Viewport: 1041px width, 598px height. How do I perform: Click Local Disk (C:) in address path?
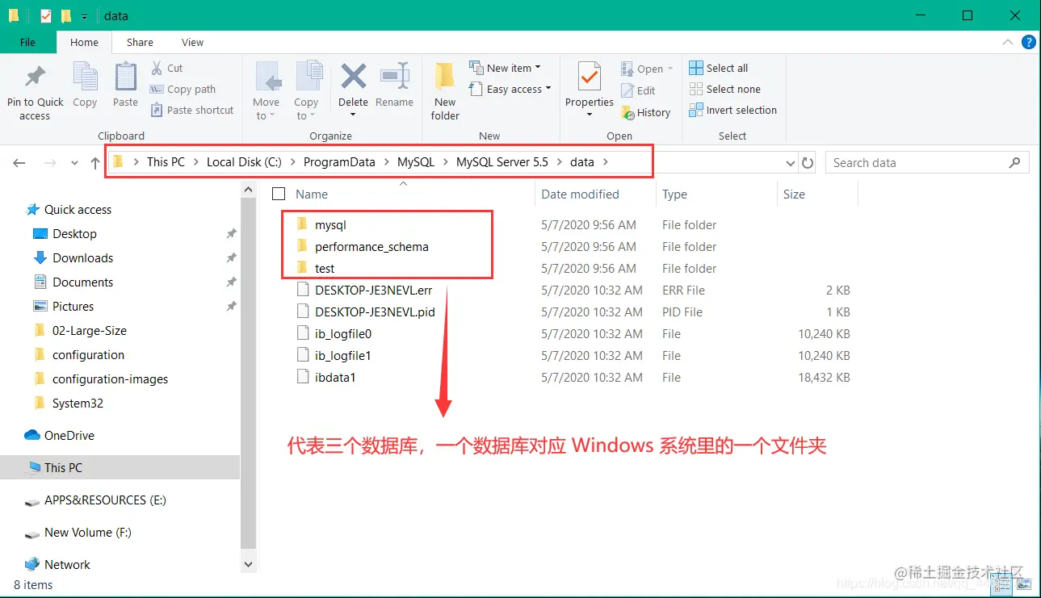tap(244, 162)
